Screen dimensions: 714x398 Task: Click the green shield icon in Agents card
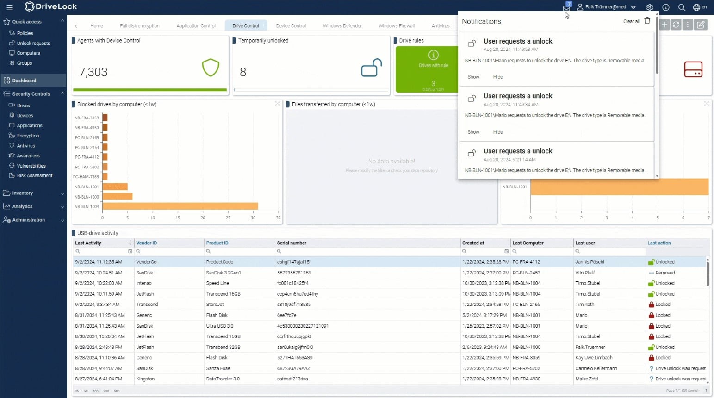click(x=211, y=68)
